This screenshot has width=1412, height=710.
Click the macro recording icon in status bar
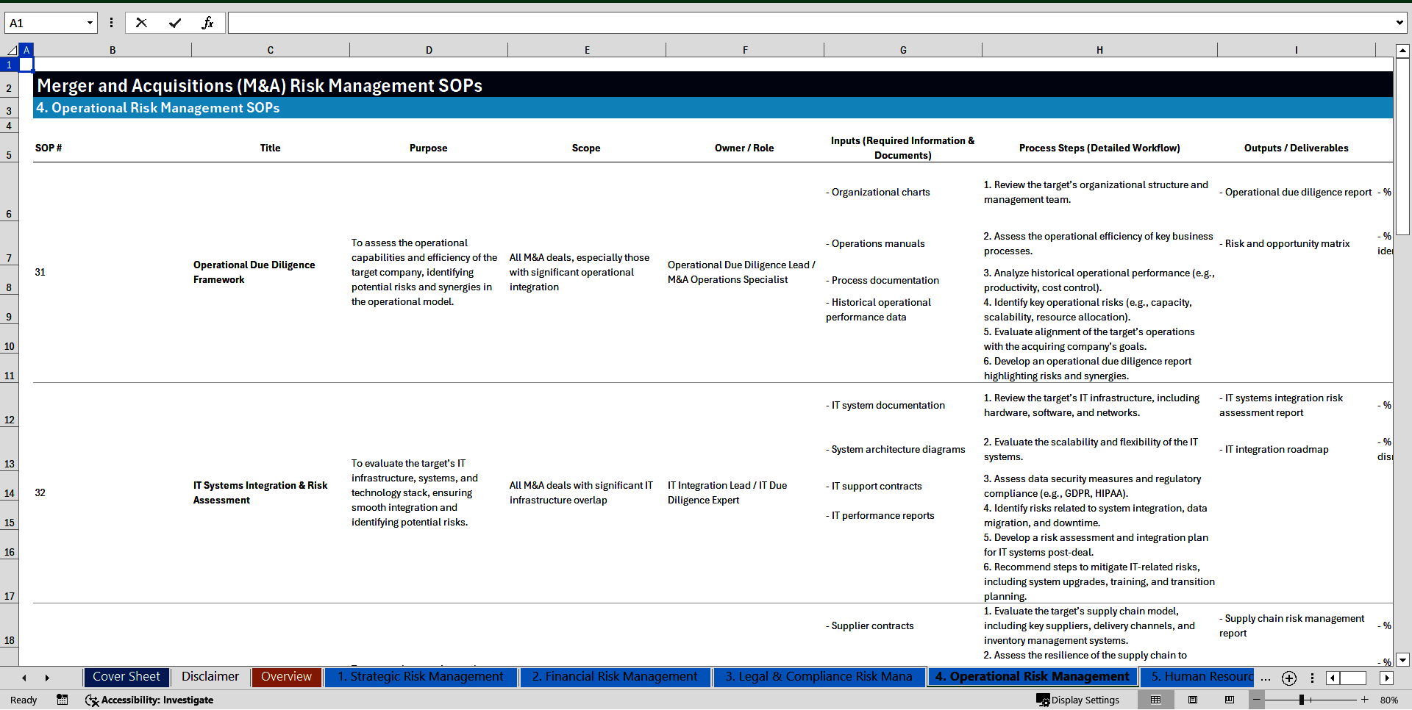pyautogui.click(x=63, y=700)
